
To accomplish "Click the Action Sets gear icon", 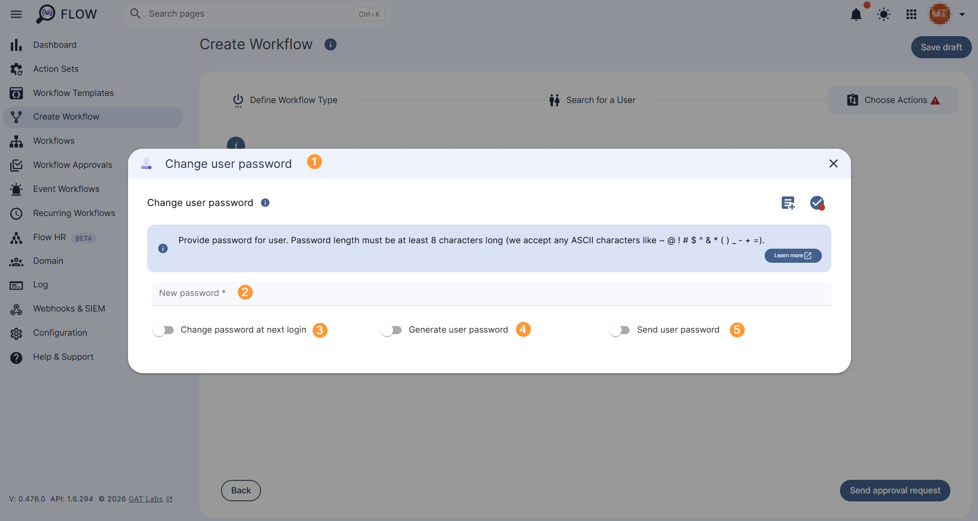I will (17, 69).
